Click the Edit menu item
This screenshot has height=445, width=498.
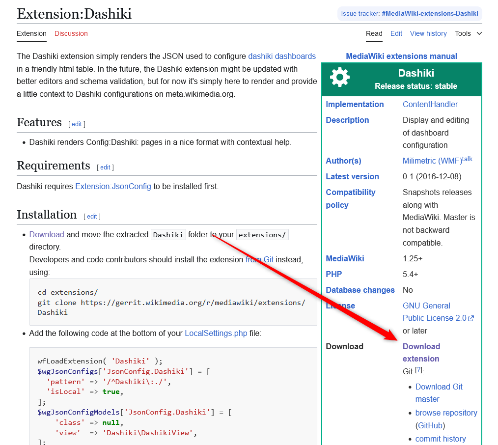pos(396,33)
